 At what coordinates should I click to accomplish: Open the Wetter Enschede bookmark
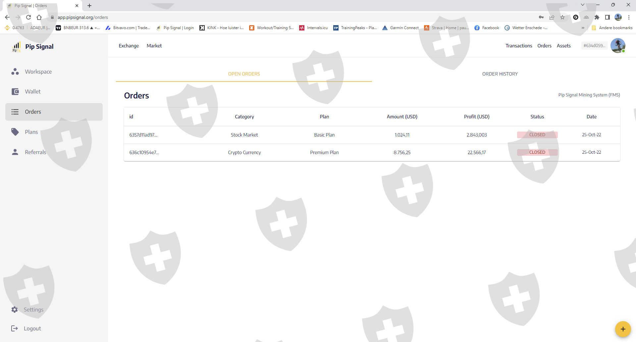[x=526, y=28]
